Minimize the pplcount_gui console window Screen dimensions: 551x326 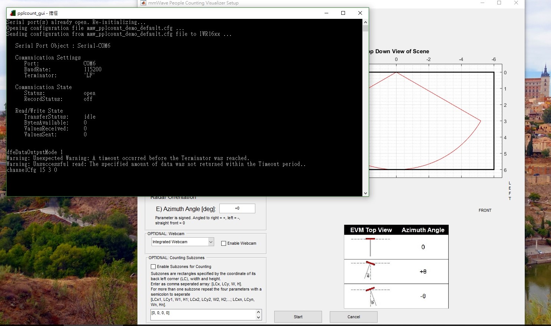326,13
